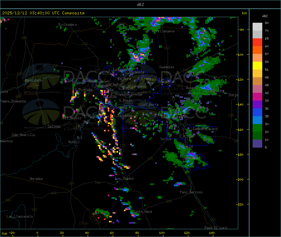This screenshot has height=237, width=281.
Task: Click the Los_Toldos map label
Action: point(124,178)
